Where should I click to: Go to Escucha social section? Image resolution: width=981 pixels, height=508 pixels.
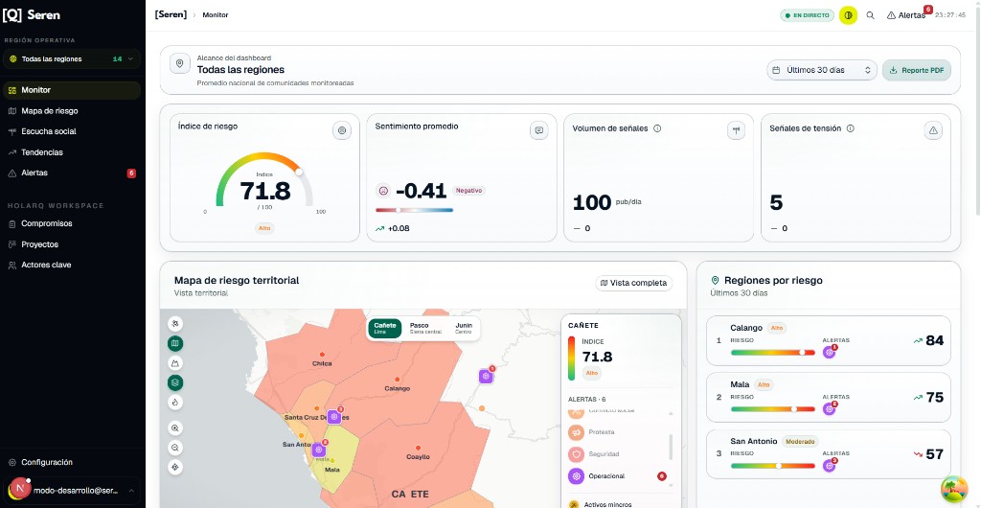click(x=71, y=131)
